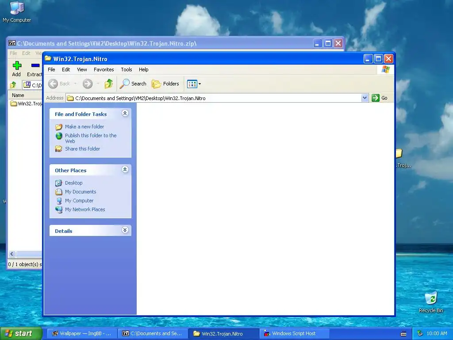Click the 7-Zip horizontal scrollbar left arrow
The height and width of the screenshot is (340, 453).
[x=12, y=254]
